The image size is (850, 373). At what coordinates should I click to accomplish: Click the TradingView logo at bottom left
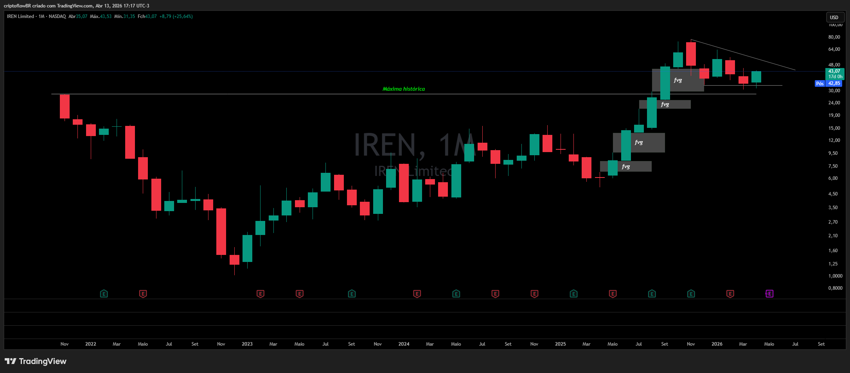pyautogui.click(x=35, y=361)
